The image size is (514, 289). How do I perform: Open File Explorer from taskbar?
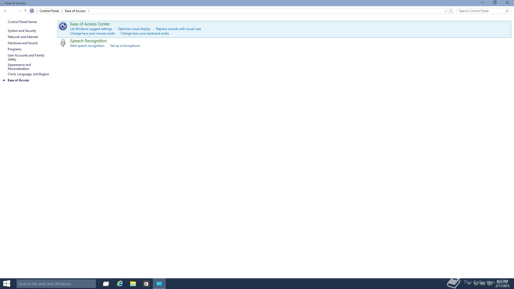coord(133,284)
